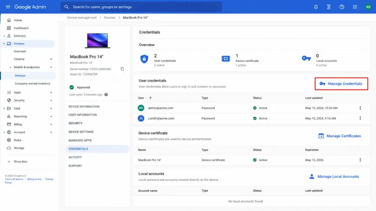This screenshot has width=376, height=211.
Task: Click the last sync help icon
Action: click(x=106, y=95)
